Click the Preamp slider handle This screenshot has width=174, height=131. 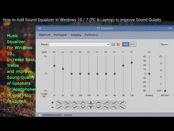coord(149,74)
